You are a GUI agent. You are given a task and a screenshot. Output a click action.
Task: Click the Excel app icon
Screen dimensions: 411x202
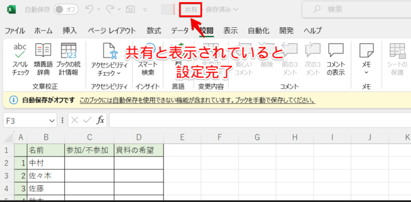pos(12,10)
